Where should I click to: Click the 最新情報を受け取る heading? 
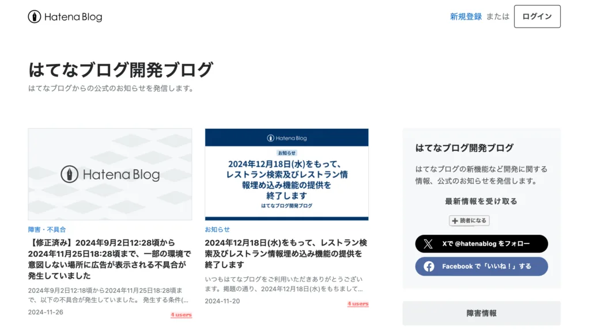coord(481,201)
